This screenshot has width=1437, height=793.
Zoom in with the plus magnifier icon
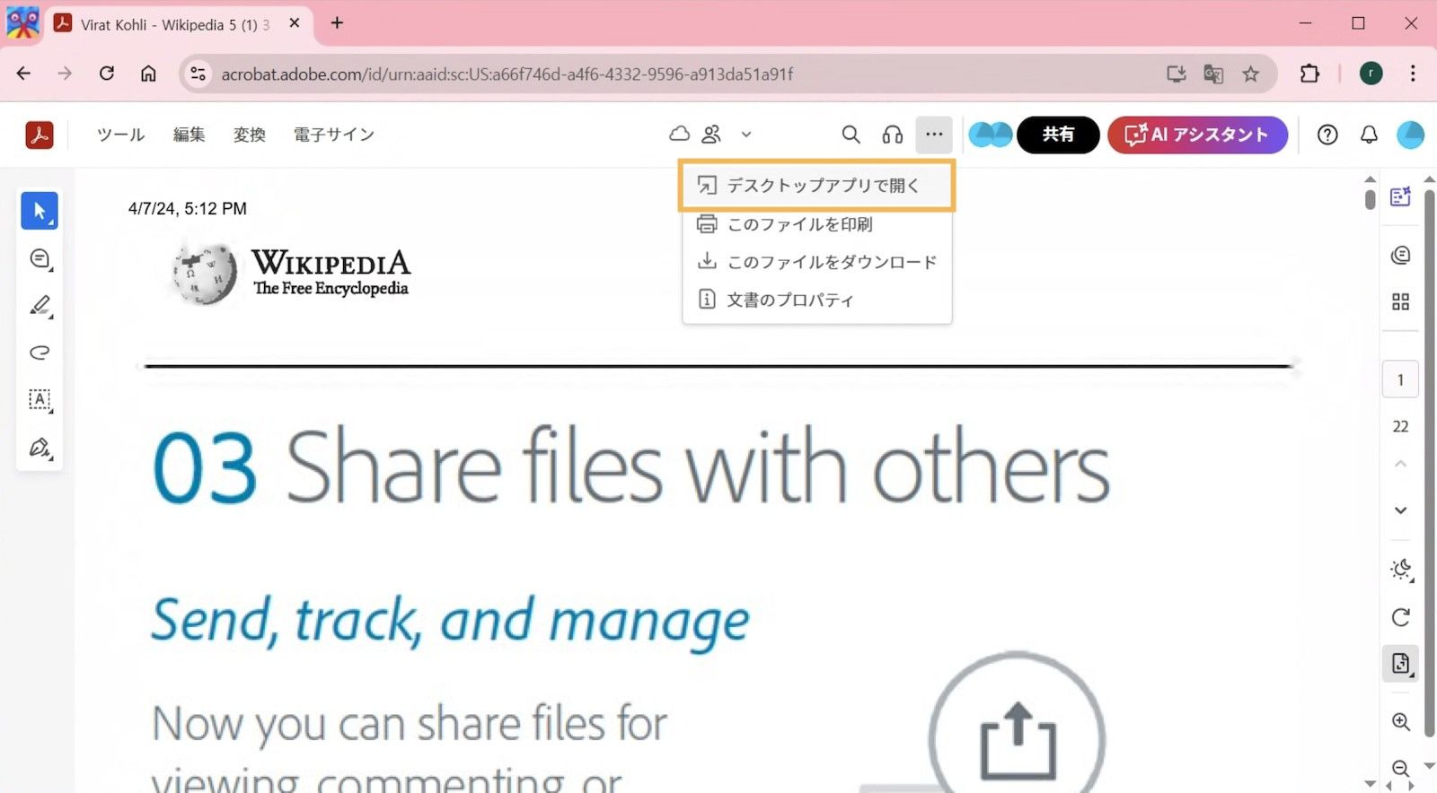tap(1400, 721)
